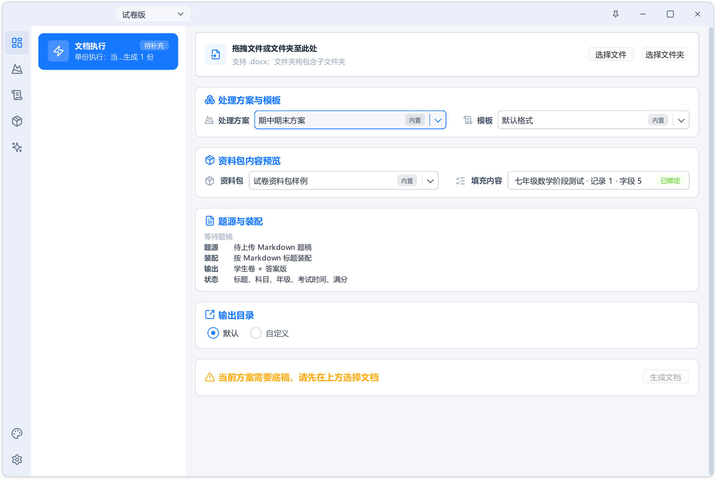Click the 选择文件 button

click(x=611, y=55)
